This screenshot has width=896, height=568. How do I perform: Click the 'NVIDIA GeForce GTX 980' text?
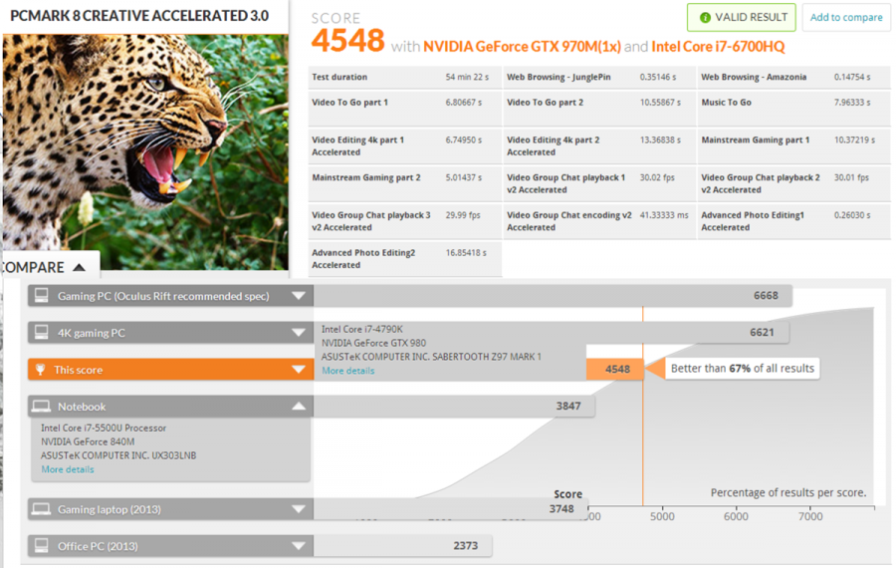click(373, 343)
